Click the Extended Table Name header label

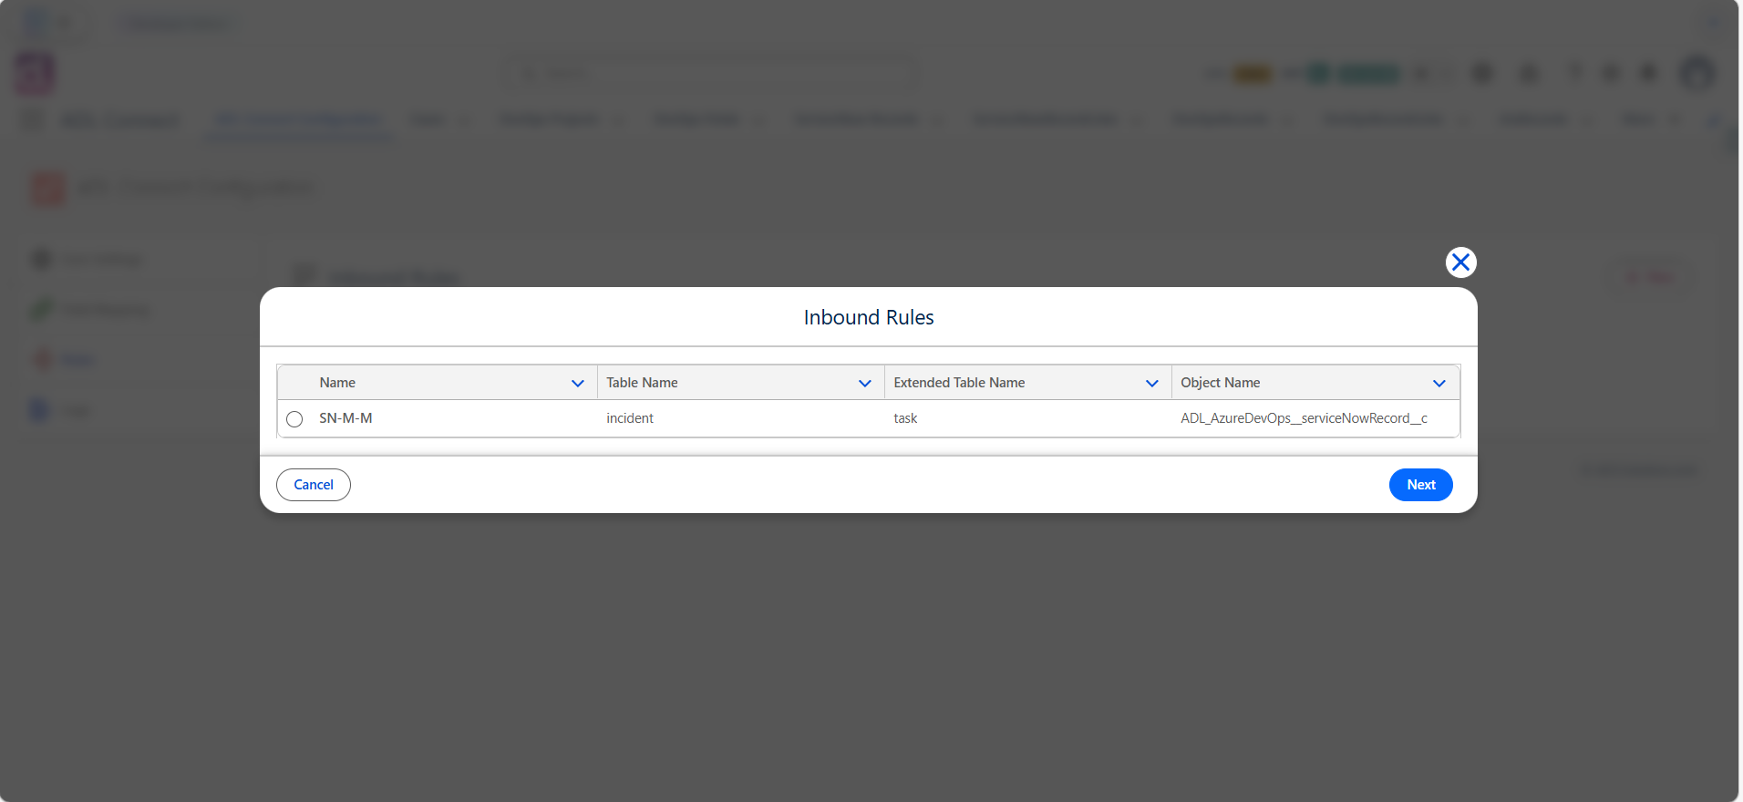959,383
